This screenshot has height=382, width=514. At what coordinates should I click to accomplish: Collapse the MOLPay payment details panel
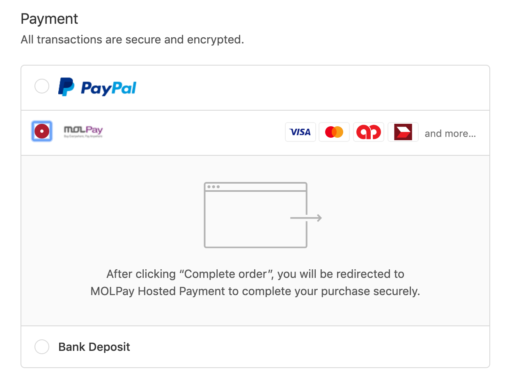[x=41, y=131]
